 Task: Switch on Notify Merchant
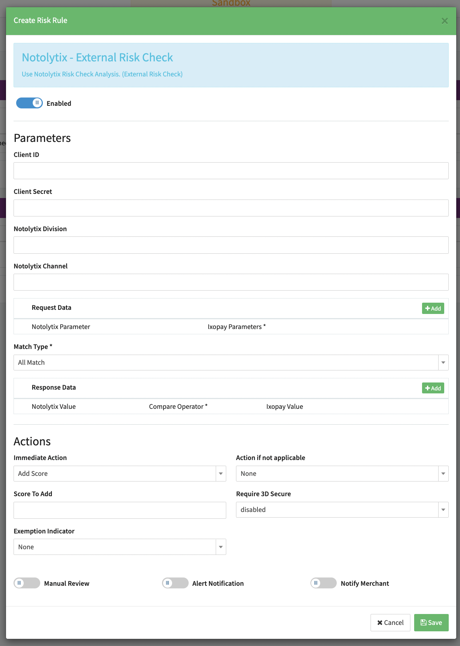click(x=324, y=583)
